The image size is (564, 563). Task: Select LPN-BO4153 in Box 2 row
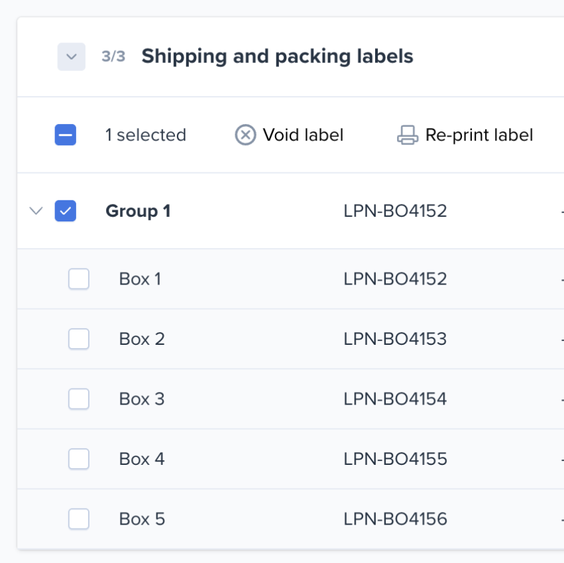(395, 339)
